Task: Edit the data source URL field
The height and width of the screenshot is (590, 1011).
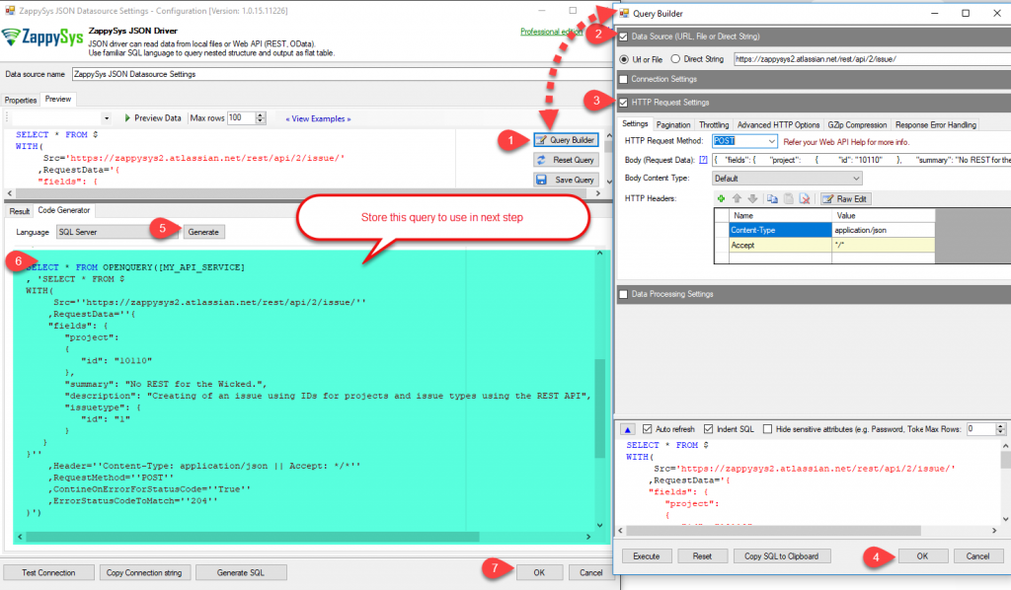Action: pos(872,59)
